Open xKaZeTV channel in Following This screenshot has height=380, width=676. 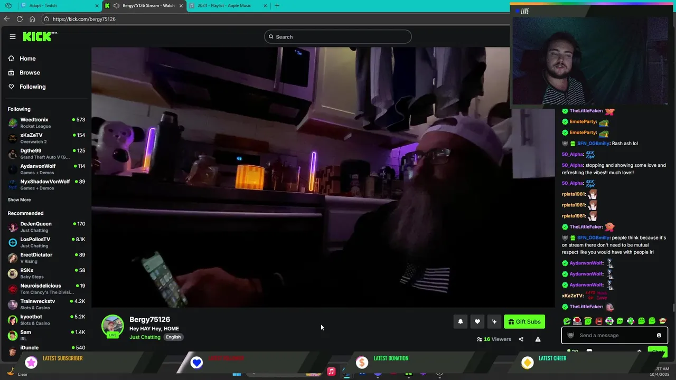pos(46,138)
